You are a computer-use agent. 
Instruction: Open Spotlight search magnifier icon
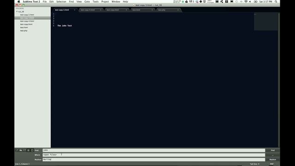point(276,1)
